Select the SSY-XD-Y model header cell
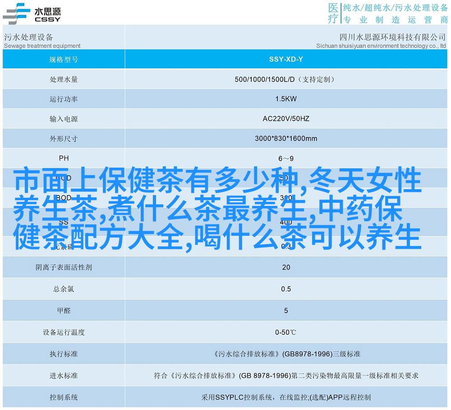 click(286, 59)
